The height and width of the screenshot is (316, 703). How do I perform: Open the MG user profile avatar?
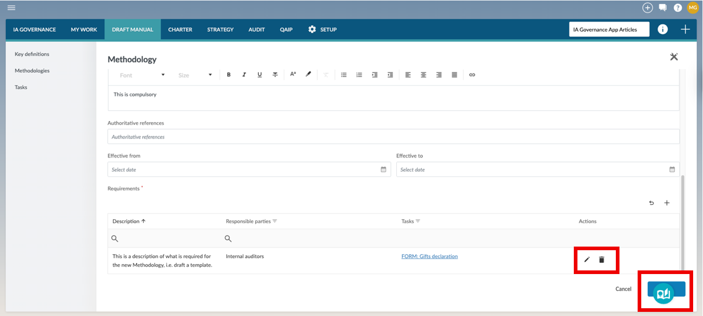point(693,8)
